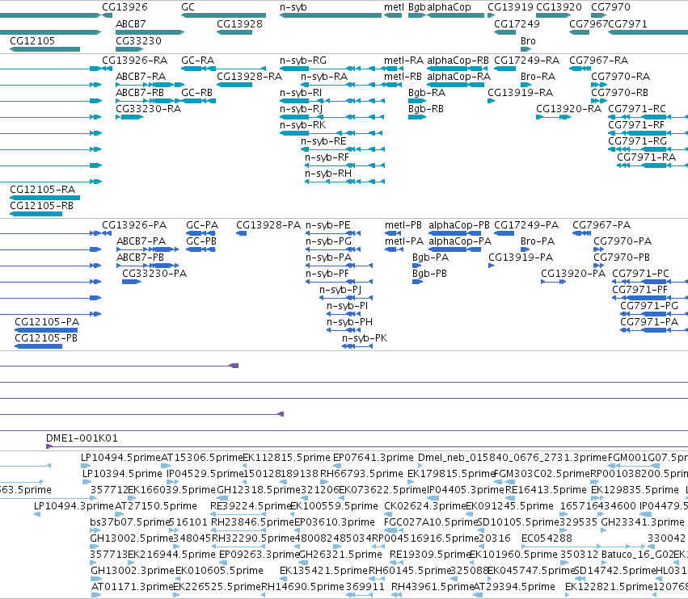Select transcript ABCB7-RB
Viewport: 688px width, 599px height.
(x=150, y=101)
